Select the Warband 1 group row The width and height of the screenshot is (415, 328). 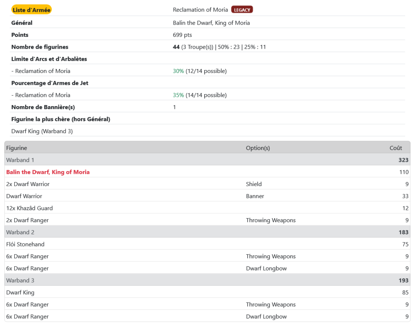207,160
